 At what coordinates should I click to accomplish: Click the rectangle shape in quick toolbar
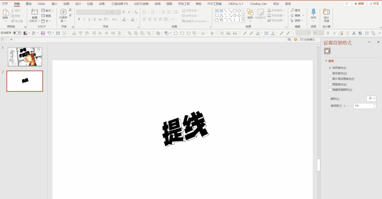(x=176, y=33)
